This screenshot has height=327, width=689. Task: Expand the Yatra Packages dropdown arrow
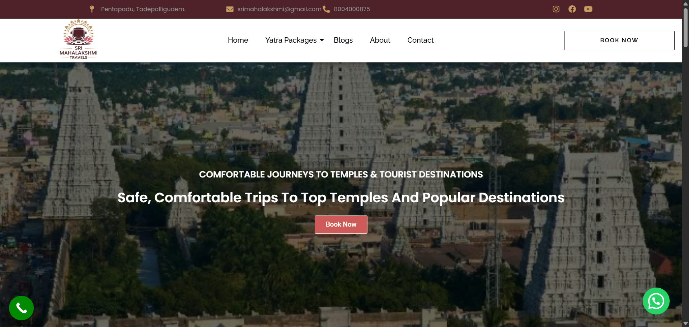point(322,40)
